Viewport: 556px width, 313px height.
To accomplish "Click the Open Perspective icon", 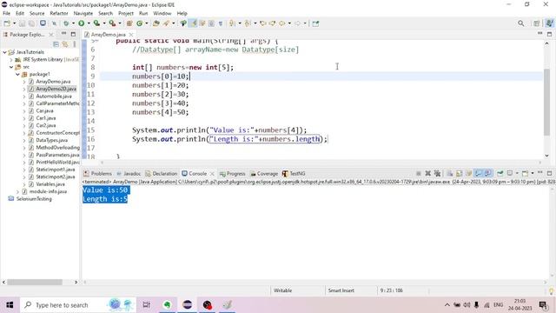I will coord(537,23).
